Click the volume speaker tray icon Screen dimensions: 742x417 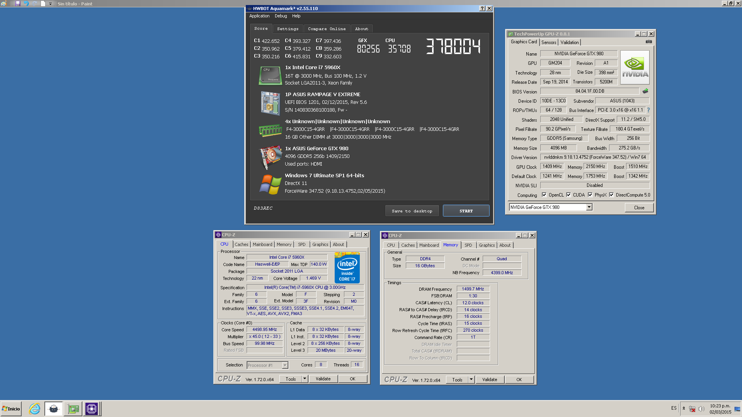point(701,409)
